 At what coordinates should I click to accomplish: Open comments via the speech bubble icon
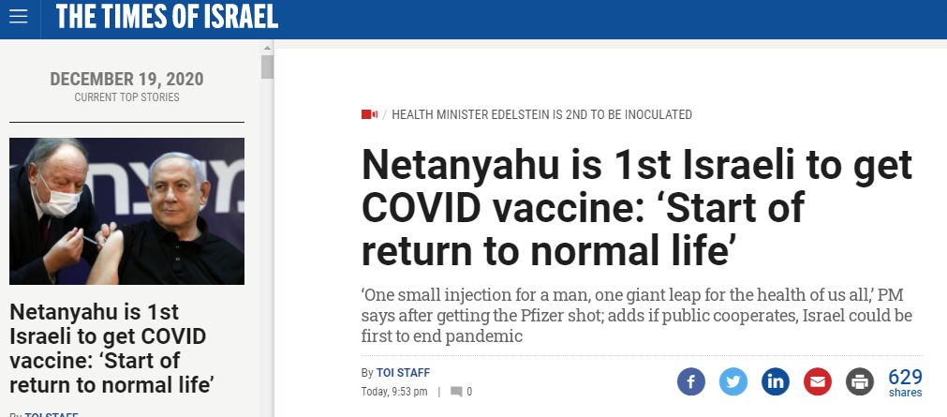coord(456,392)
